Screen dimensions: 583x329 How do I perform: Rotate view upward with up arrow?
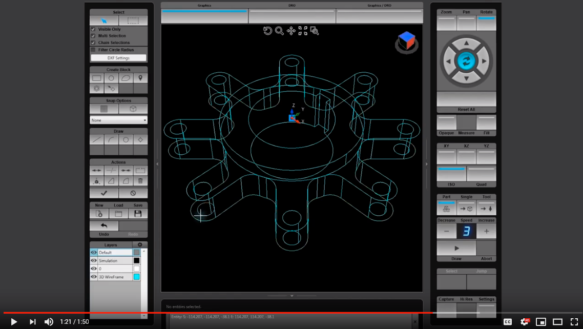tap(466, 43)
